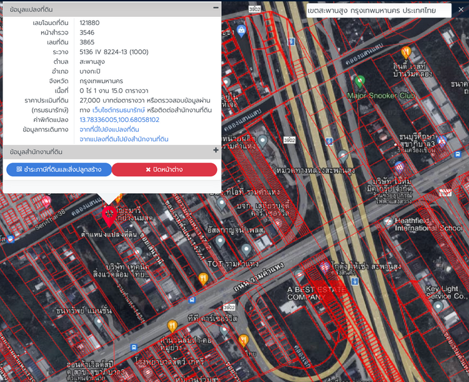
Task: Click the blue shopping bag marker
Action: [241, 30]
